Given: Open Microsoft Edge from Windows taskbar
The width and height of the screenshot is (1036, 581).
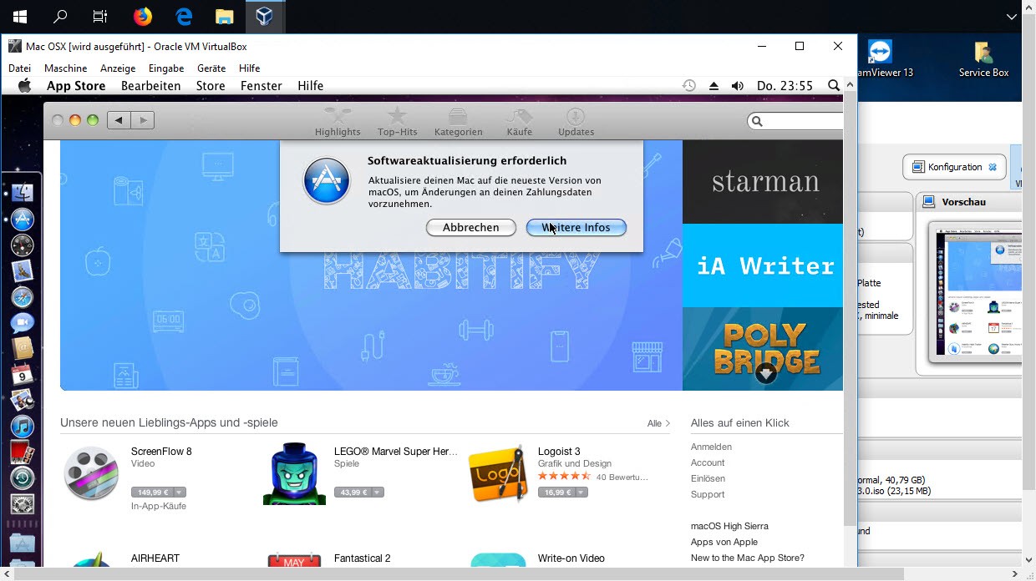Looking at the screenshot, I should [x=184, y=16].
